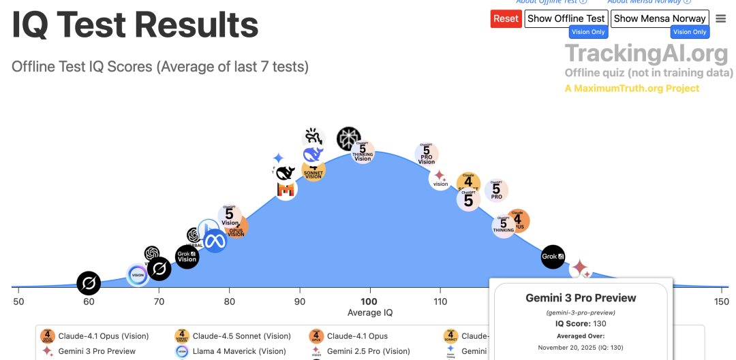Show the Mensa Norway results
This screenshot has height=360, width=736.
click(660, 19)
